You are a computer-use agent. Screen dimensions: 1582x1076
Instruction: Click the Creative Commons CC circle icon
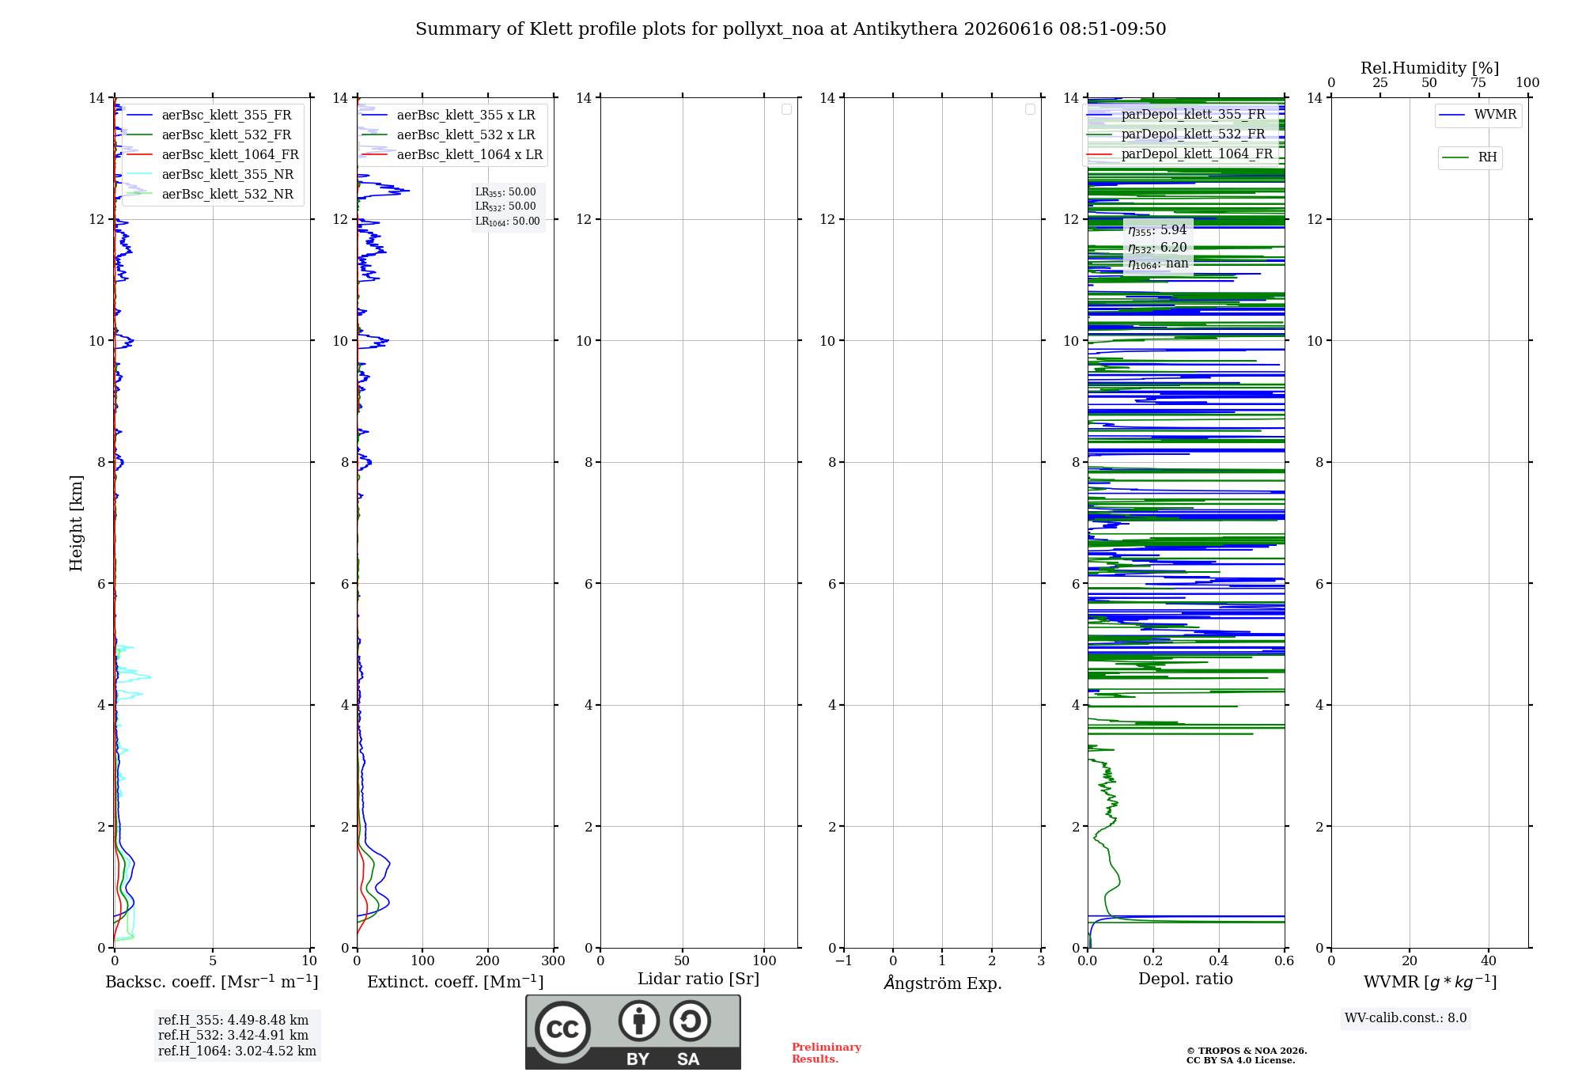(x=562, y=1029)
